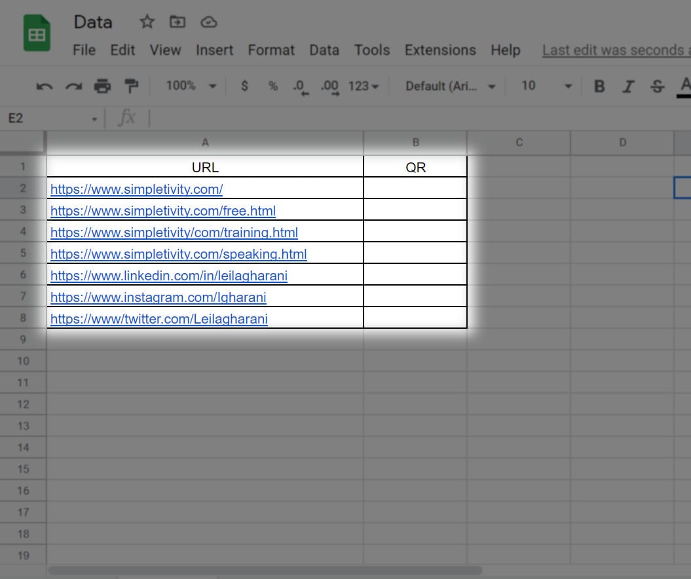
Task: Open the more number formats dropdown
Action: [363, 86]
